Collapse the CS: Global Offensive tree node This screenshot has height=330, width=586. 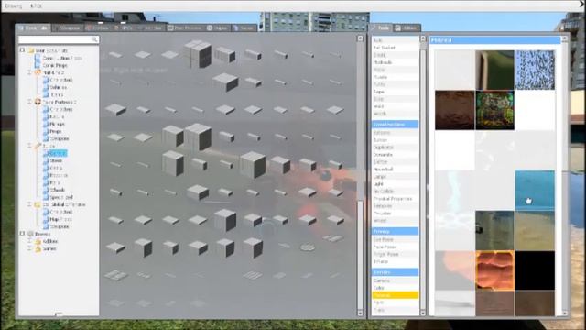(29, 204)
